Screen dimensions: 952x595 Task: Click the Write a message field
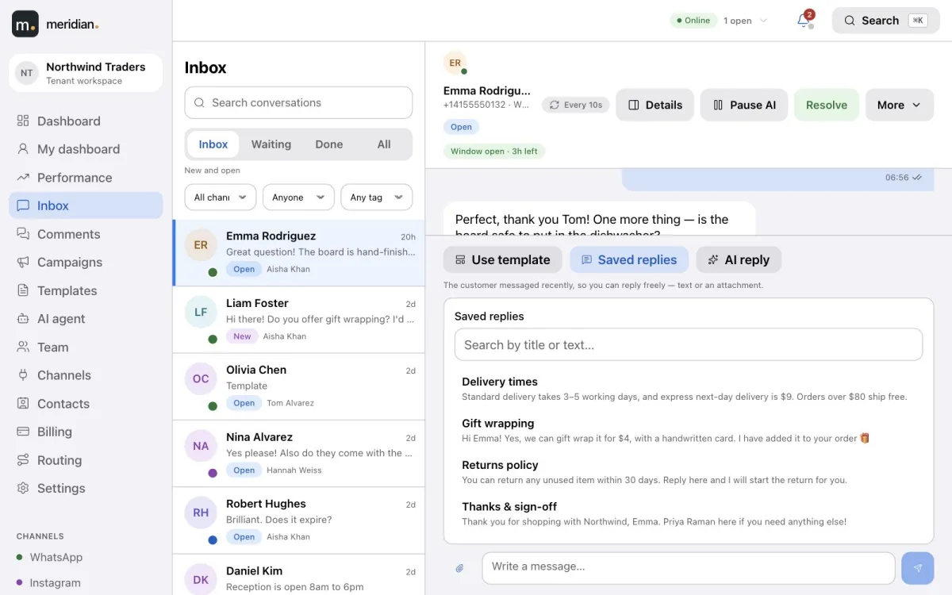(689, 568)
